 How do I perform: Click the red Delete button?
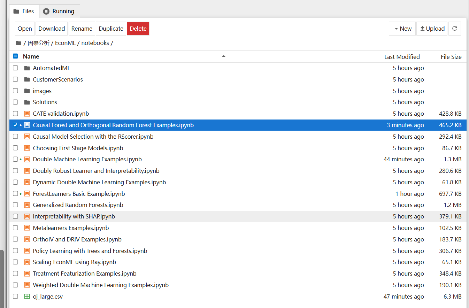coord(138,29)
